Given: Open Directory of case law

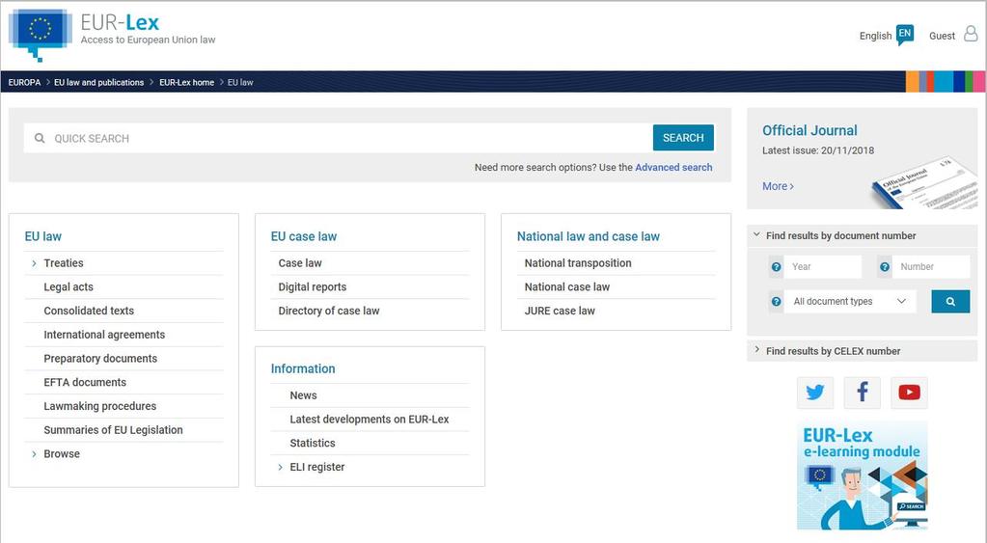Looking at the screenshot, I should click(x=329, y=311).
